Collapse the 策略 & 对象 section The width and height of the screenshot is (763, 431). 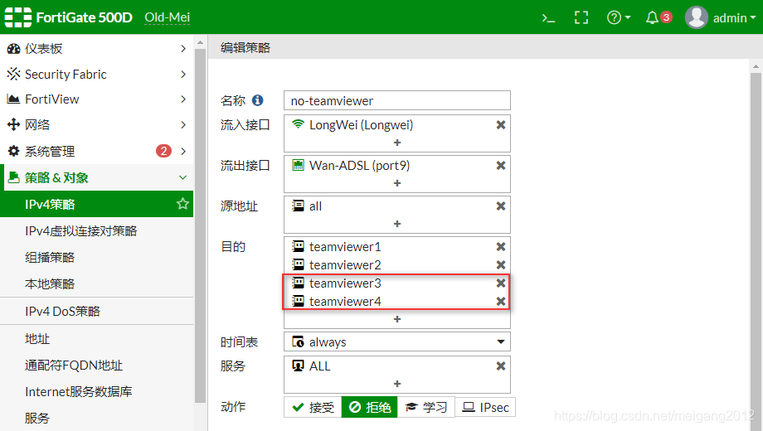click(96, 177)
